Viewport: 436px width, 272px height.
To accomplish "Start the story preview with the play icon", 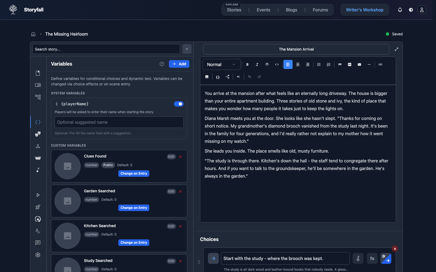I will coord(38,195).
